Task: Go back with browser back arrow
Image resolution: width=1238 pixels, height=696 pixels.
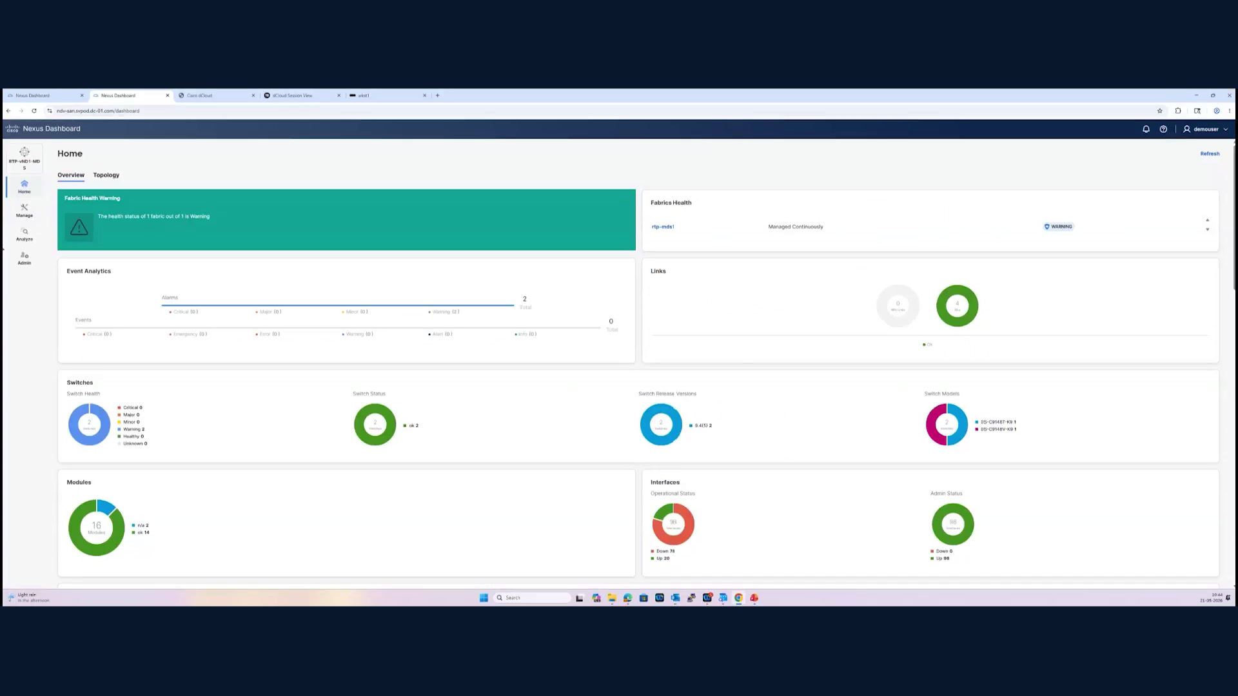Action: [x=8, y=111]
